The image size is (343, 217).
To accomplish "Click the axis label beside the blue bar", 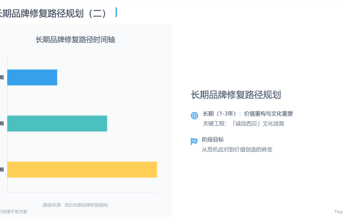I will (2, 77).
